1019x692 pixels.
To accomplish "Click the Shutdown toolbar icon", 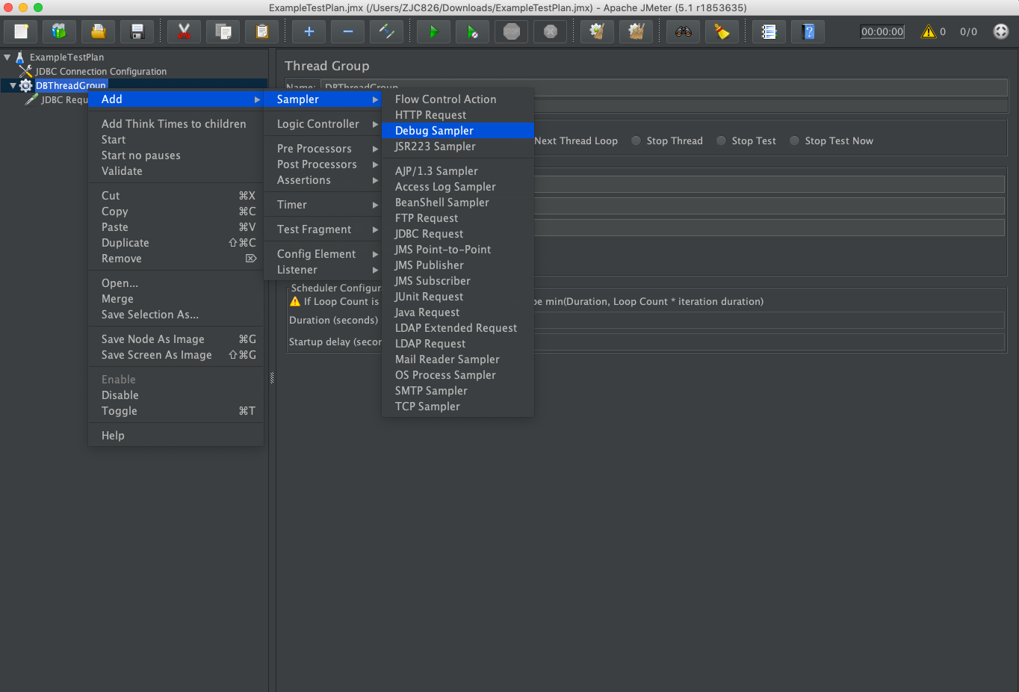I will pos(551,31).
